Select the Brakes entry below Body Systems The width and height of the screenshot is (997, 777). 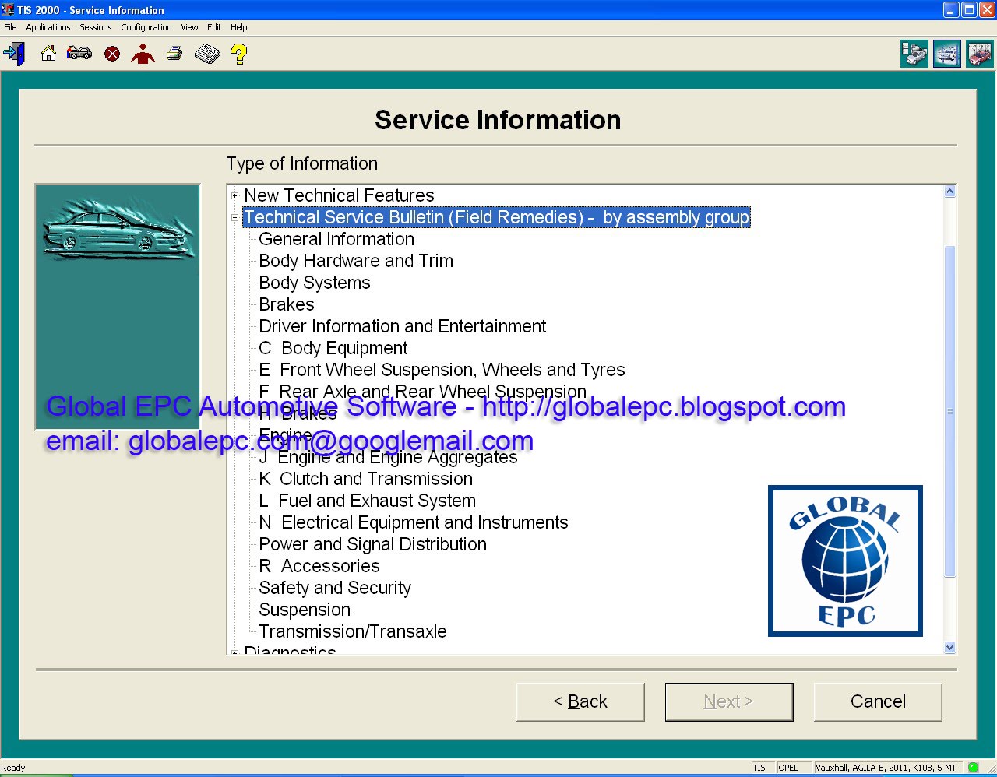tap(287, 304)
